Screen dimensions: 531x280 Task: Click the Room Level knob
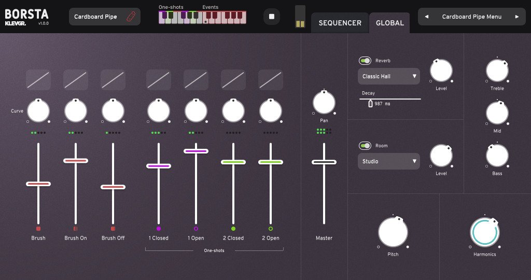tap(441, 156)
